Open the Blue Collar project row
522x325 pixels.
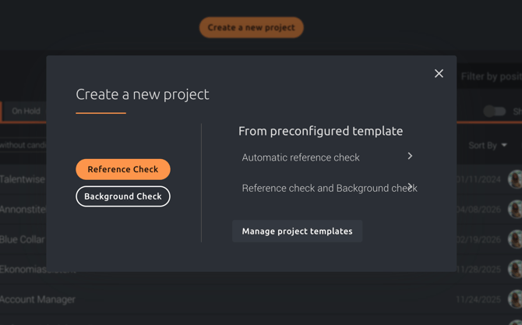[x=23, y=239]
